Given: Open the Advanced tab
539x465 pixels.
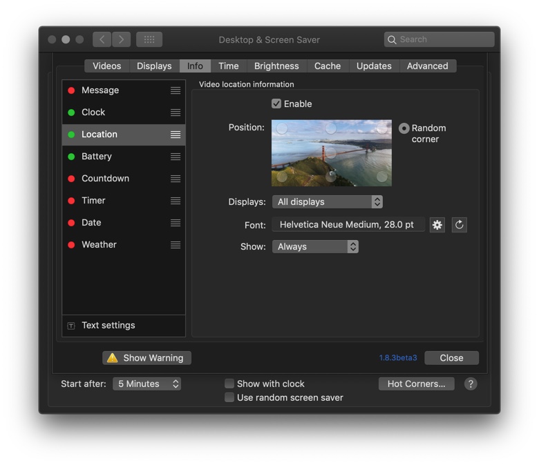Looking at the screenshot, I should click(x=428, y=66).
